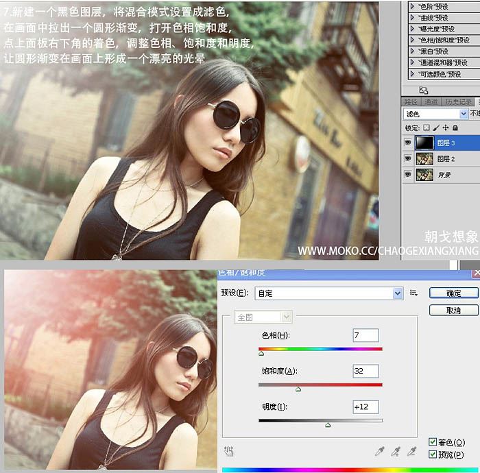Toggle the 着色 (Colorize) checkbox
The height and width of the screenshot is (473, 480).
[433, 442]
